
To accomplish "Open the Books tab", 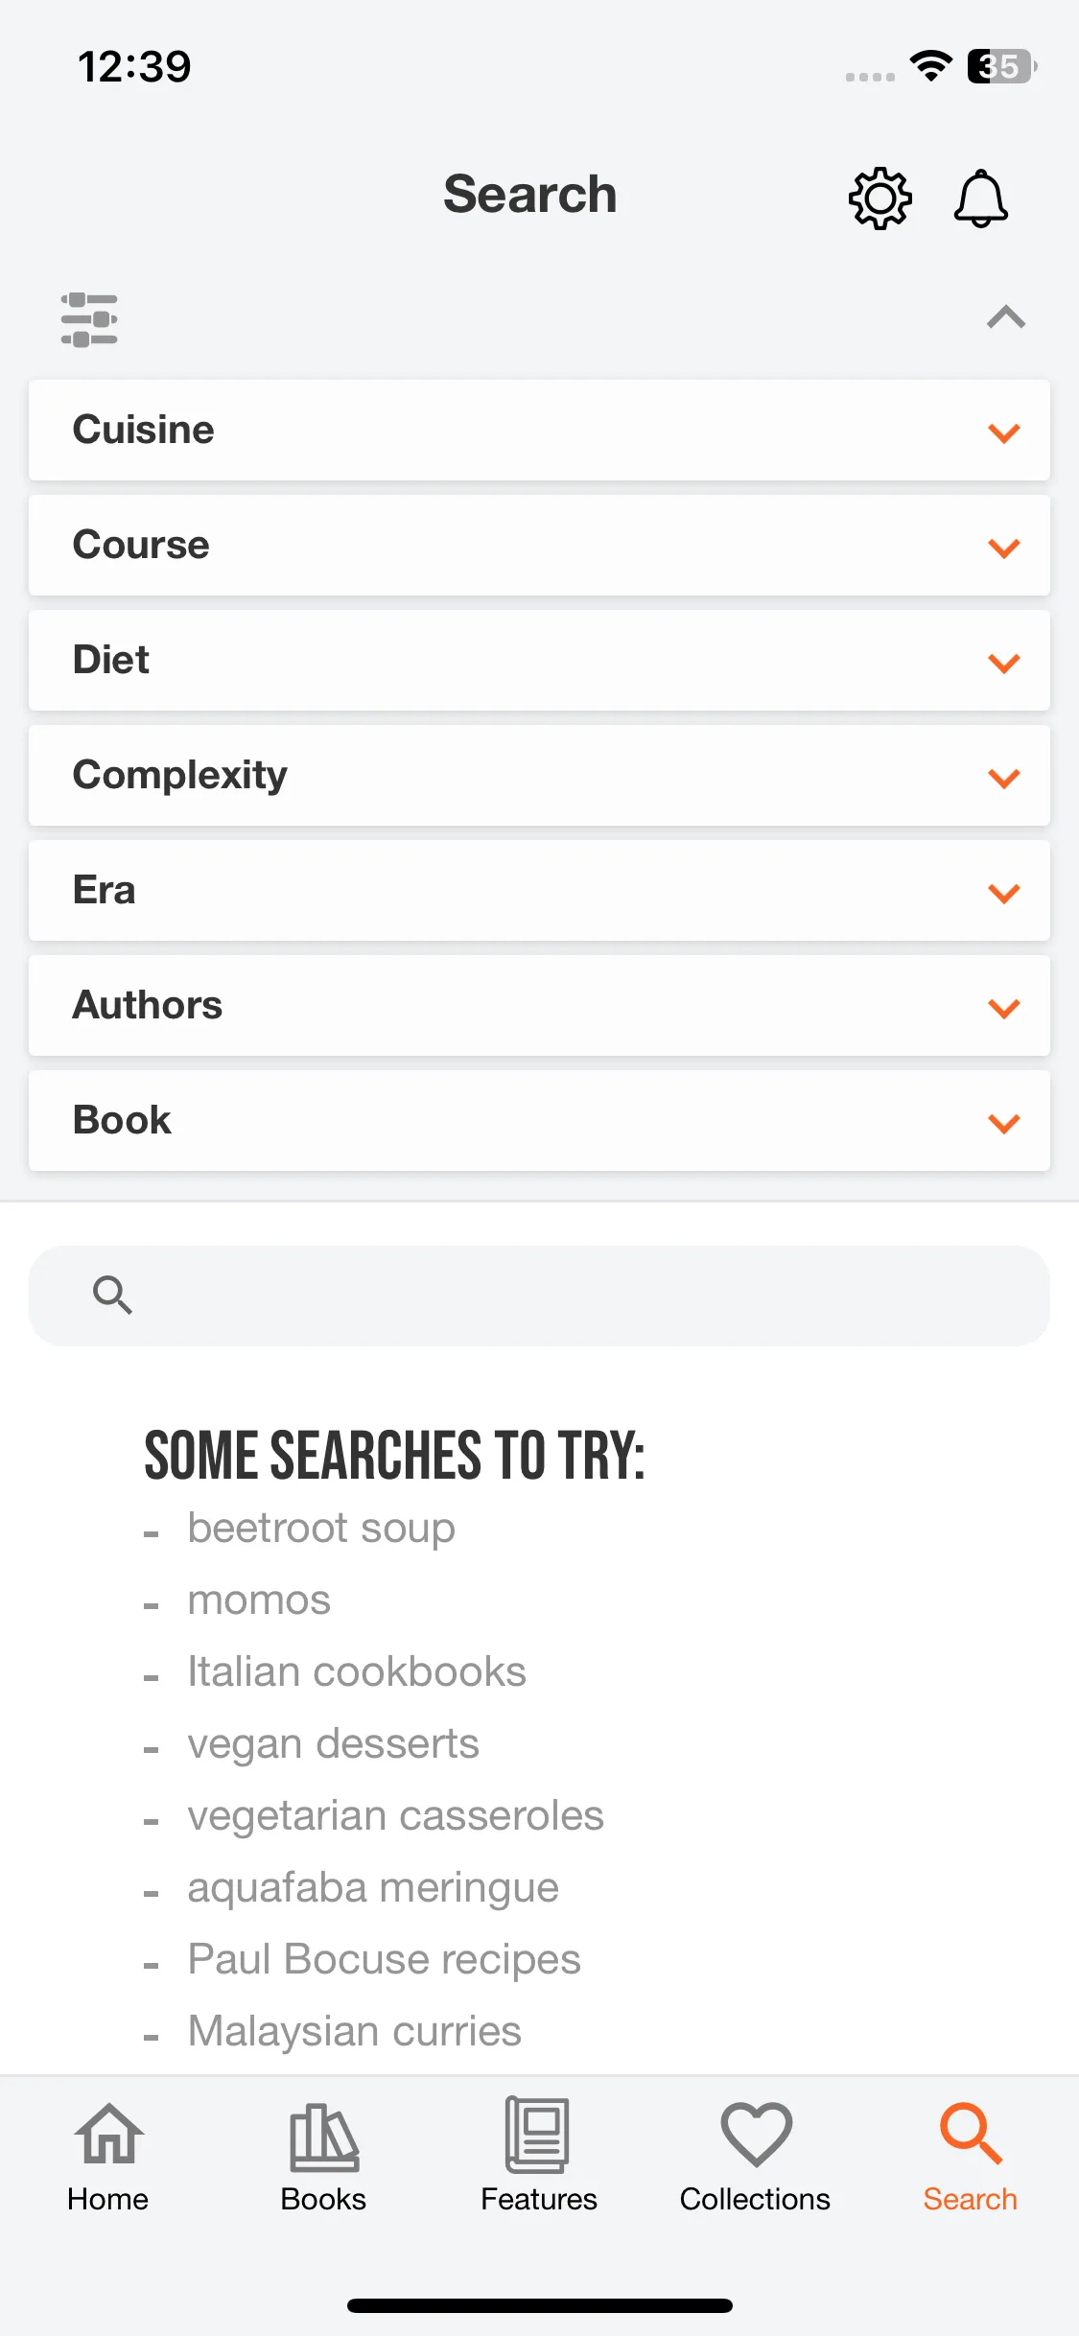I will [x=323, y=2158].
